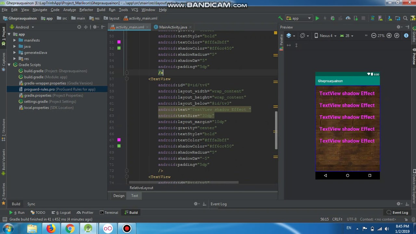Switch to the Design editor tab
This screenshot has width=416, height=234.
[x=119, y=196]
